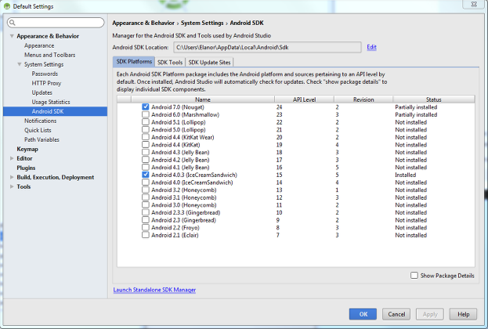Click the Edit SDK location link
This screenshot has height=329, width=488.
(371, 47)
